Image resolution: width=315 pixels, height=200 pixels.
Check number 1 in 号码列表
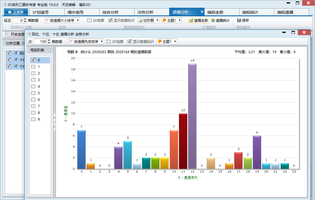coord(33,67)
